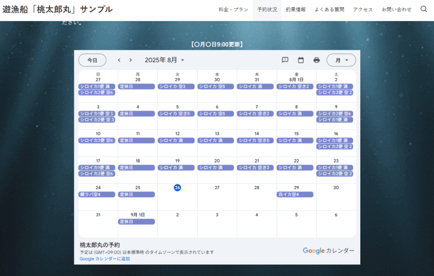Click the Google カレンダーに追加 link
Image resolution: width=434 pixels, height=276 pixels.
(x=105, y=259)
